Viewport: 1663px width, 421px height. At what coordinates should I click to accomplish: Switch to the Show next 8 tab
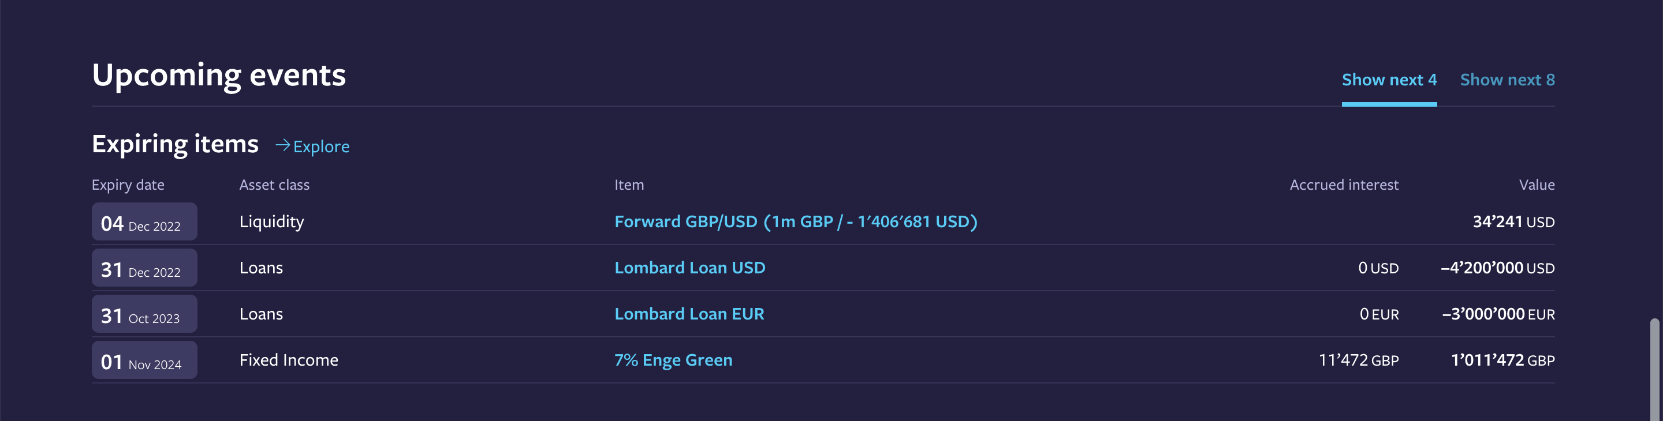coord(1508,80)
